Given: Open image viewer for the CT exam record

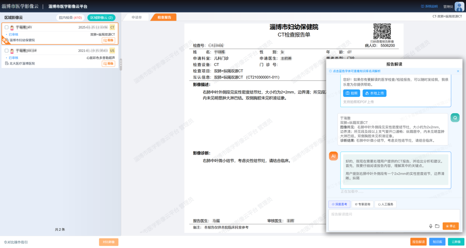Looking at the screenshot, I should (108, 40).
